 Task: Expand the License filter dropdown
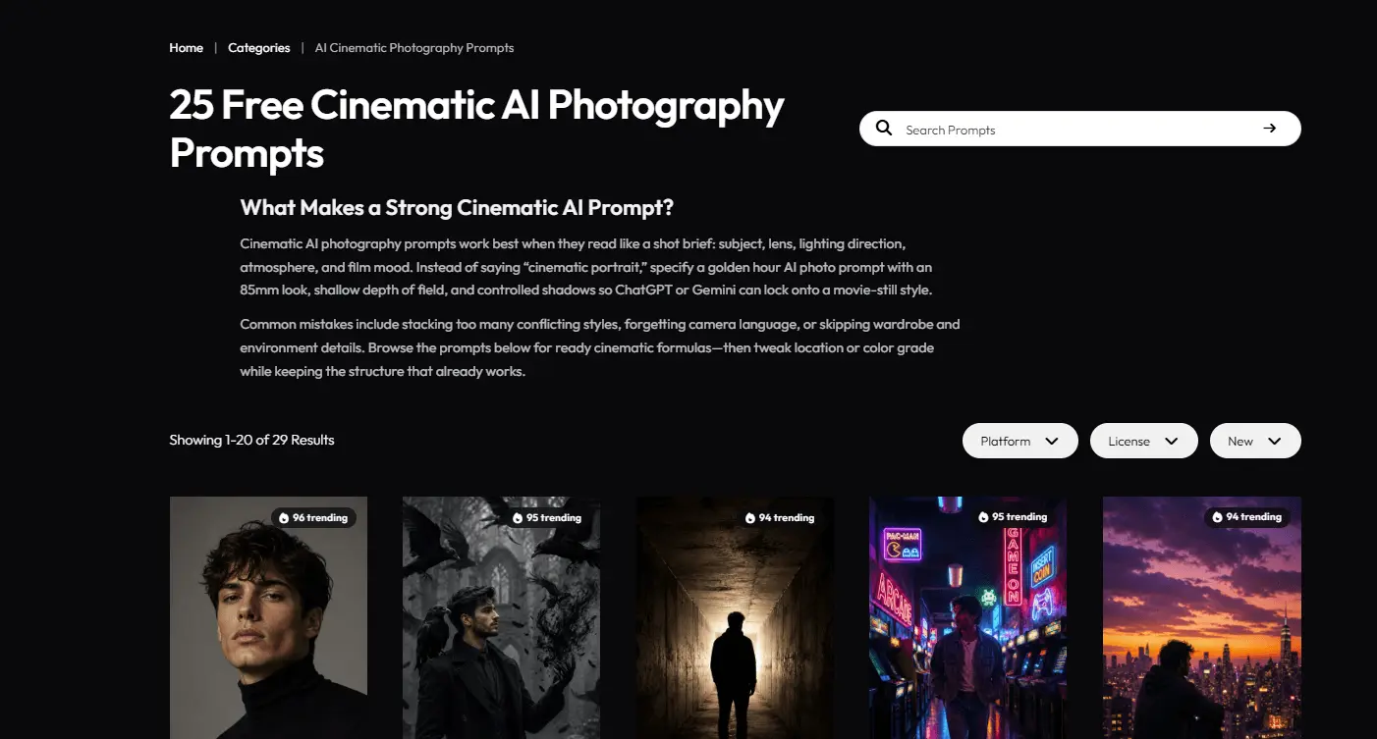click(x=1144, y=441)
